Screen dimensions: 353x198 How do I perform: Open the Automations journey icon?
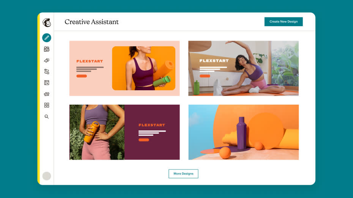point(47,72)
